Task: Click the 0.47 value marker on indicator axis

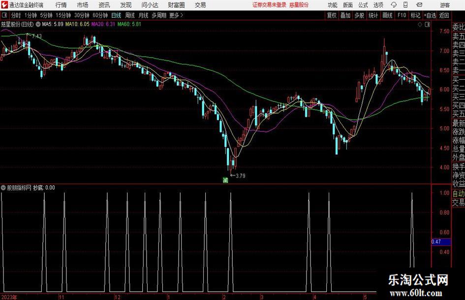Action: point(441,242)
